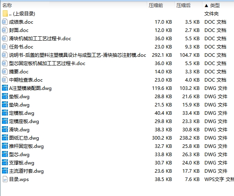Image resolution: width=234 pixels, height=196 pixels.
Task: Click the 40.4 KB original size value
Action: (x=163, y=113)
